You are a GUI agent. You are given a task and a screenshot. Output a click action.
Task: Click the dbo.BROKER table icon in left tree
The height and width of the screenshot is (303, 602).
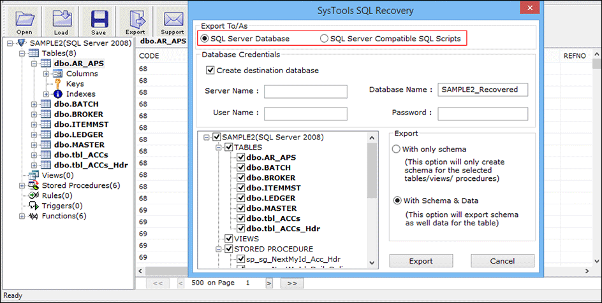(46, 114)
